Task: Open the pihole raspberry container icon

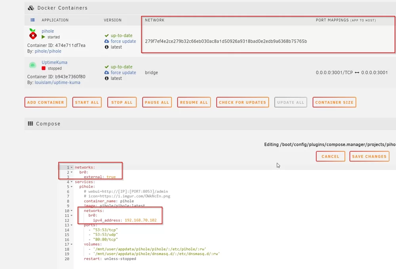Action: click(x=33, y=34)
